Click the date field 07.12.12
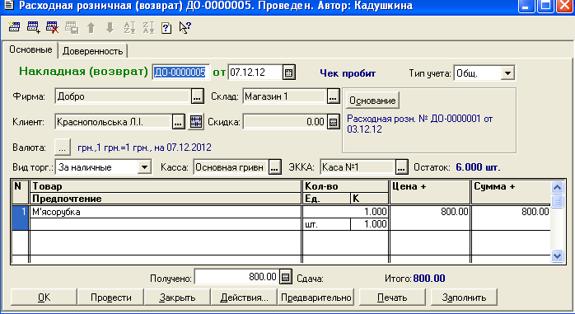The width and height of the screenshot is (575, 314). pyautogui.click(x=255, y=73)
